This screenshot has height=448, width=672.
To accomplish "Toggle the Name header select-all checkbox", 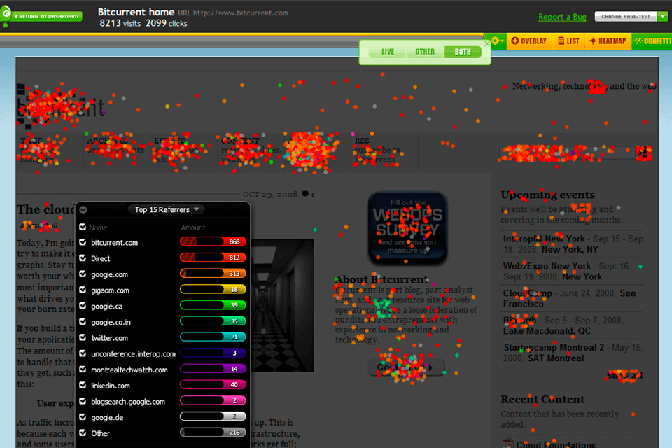I will pos(83,227).
